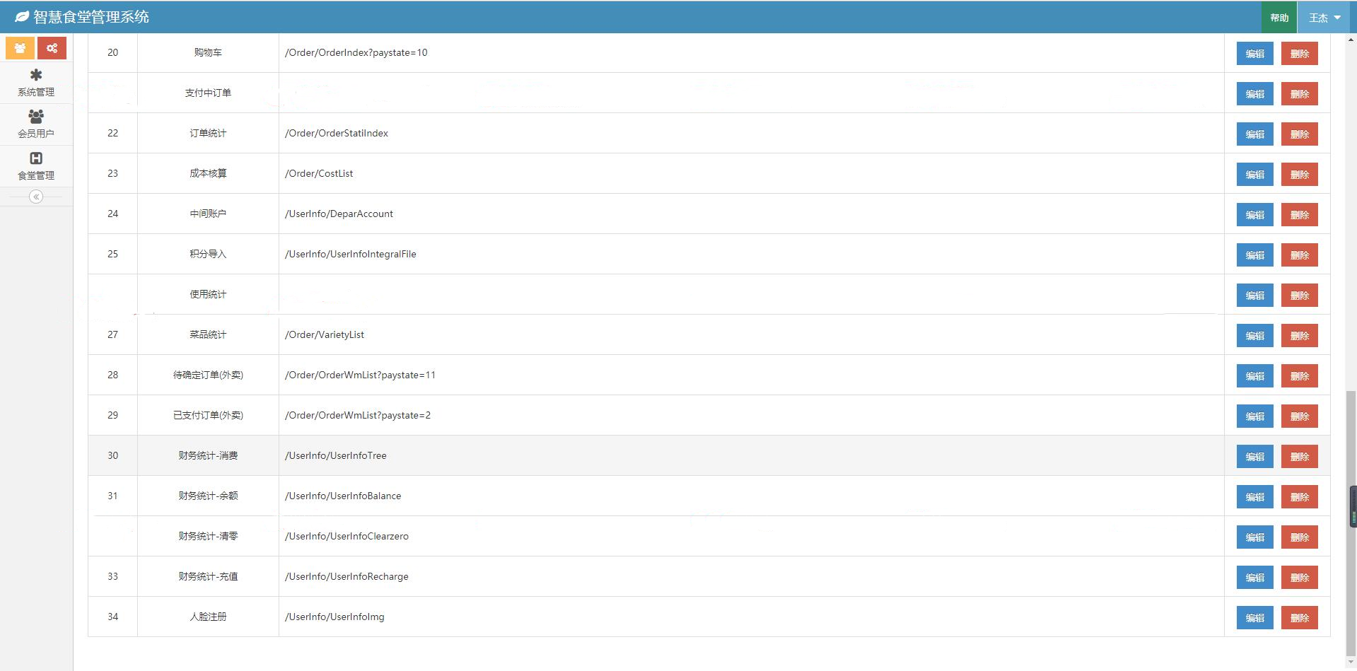
Task: Edit the 人脸注册 row
Action: tap(1254, 618)
